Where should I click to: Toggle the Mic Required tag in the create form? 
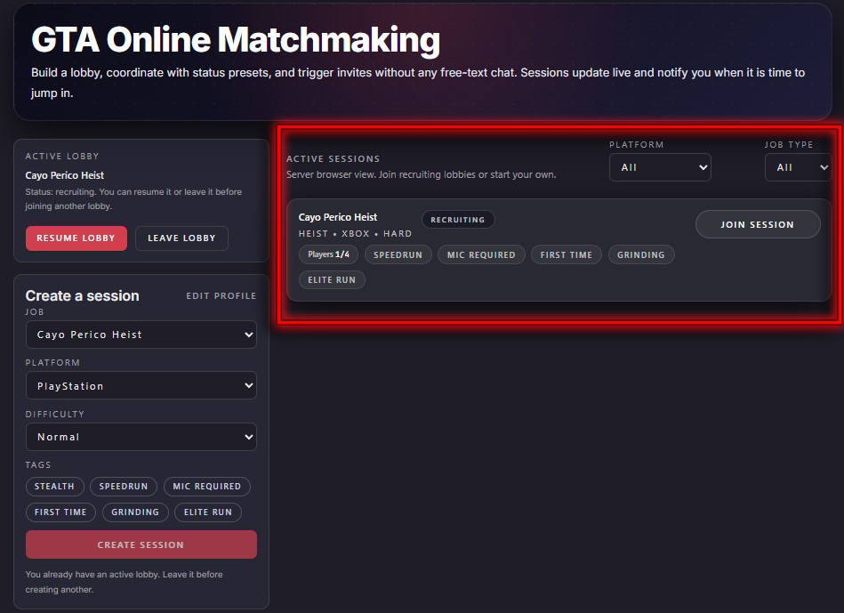206,487
